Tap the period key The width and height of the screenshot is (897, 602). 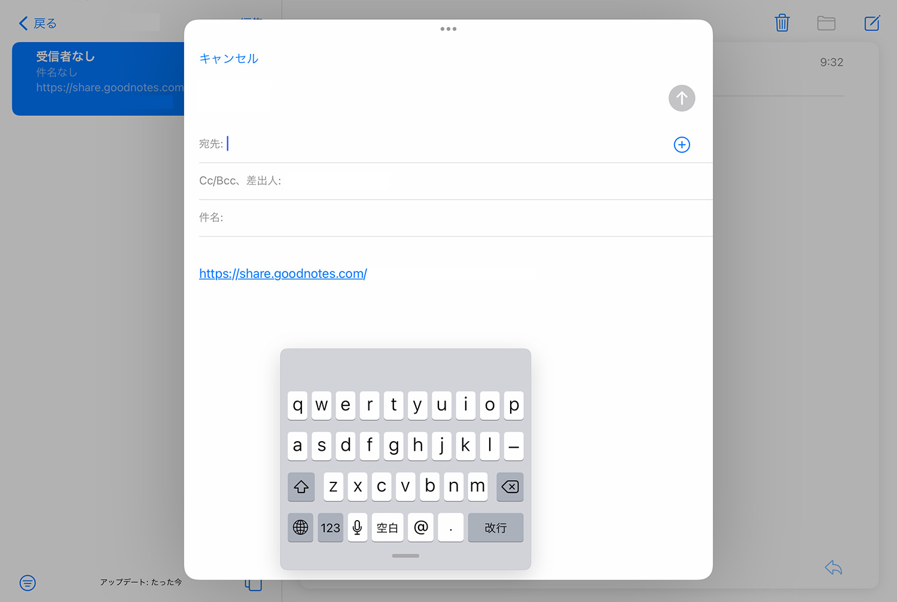(450, 527)
